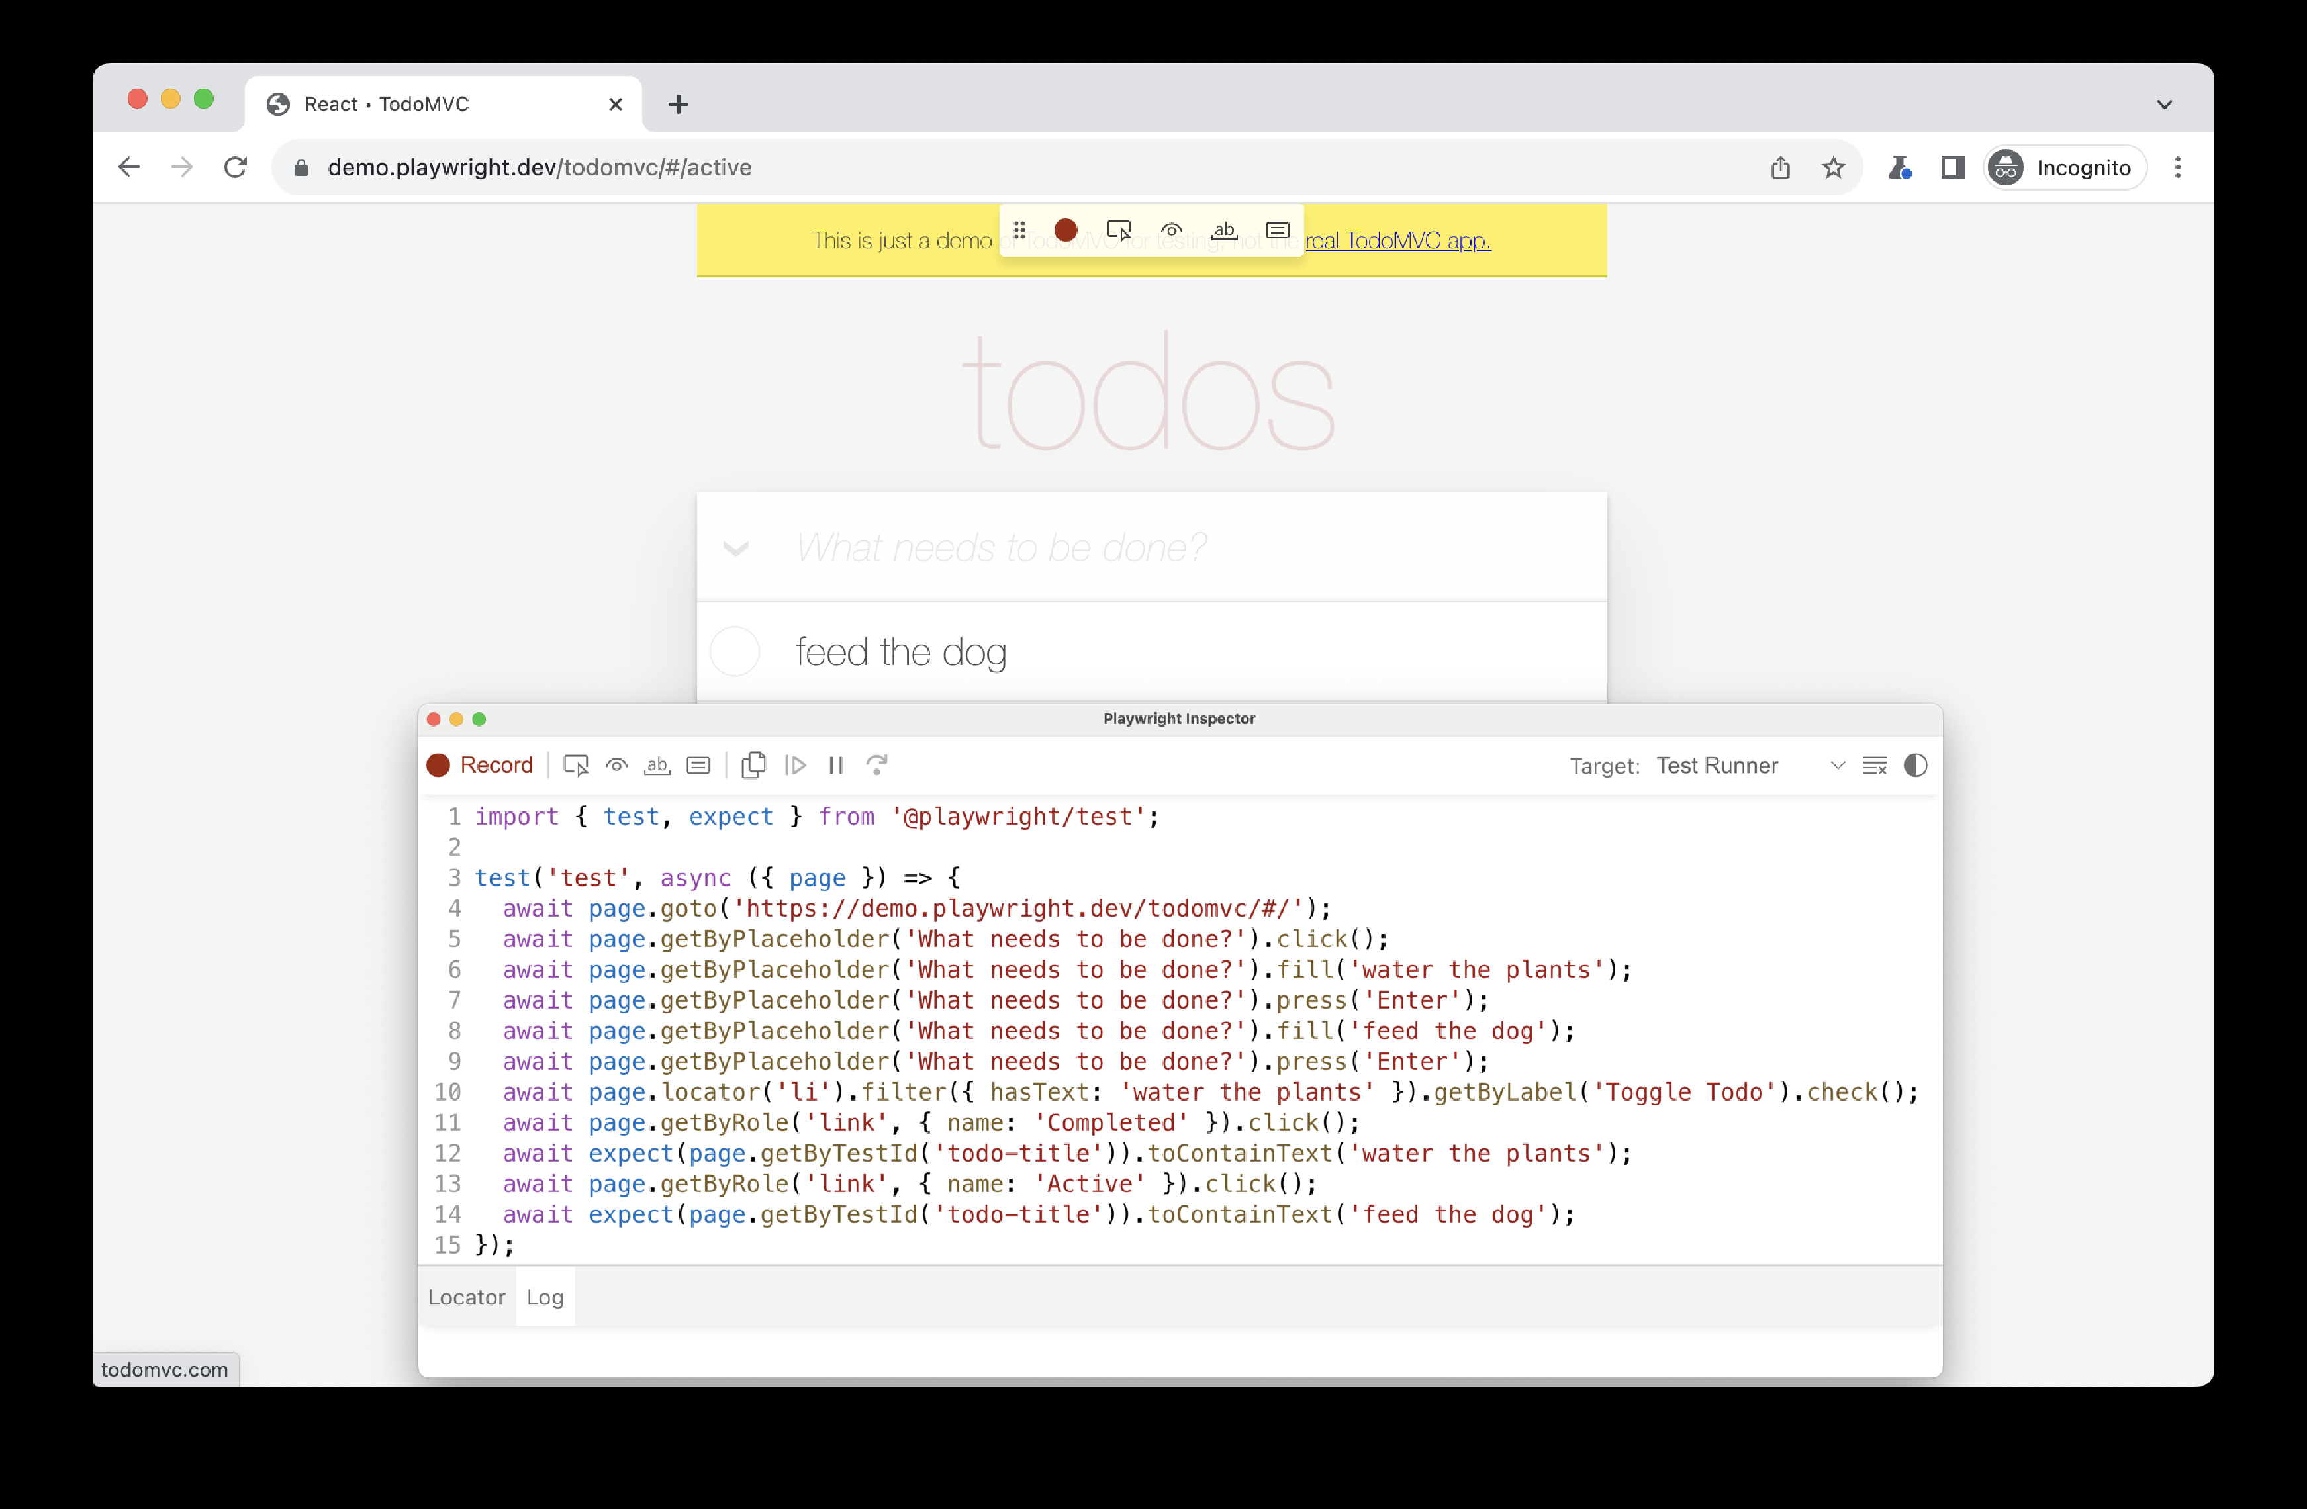Close the React TodoMVC tab

point(614,105)
